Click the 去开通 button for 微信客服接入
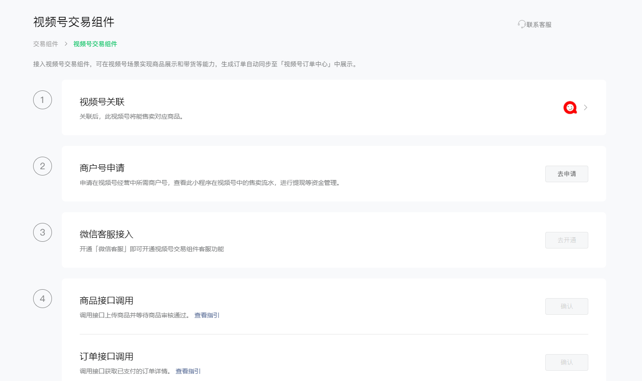Screen dimensions: 642x381 click(567, 240)
